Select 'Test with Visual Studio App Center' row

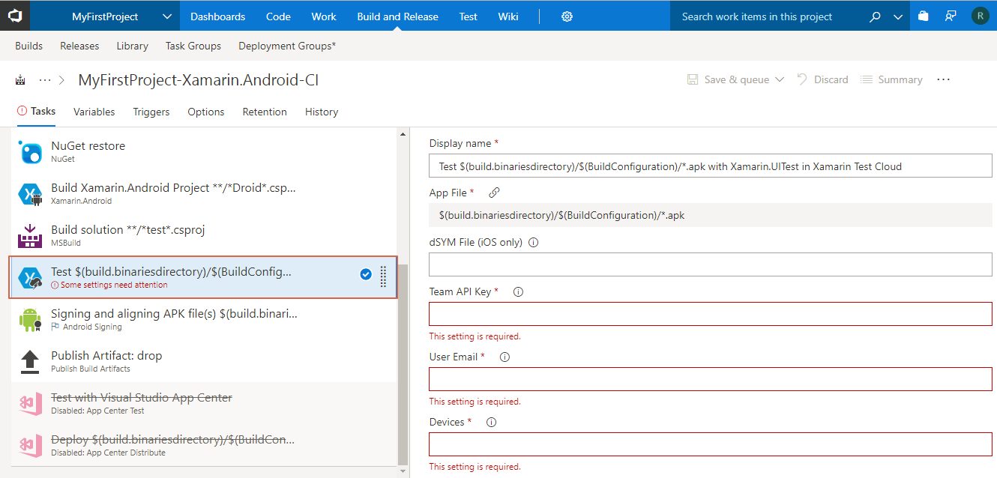[x=202, y=404]
